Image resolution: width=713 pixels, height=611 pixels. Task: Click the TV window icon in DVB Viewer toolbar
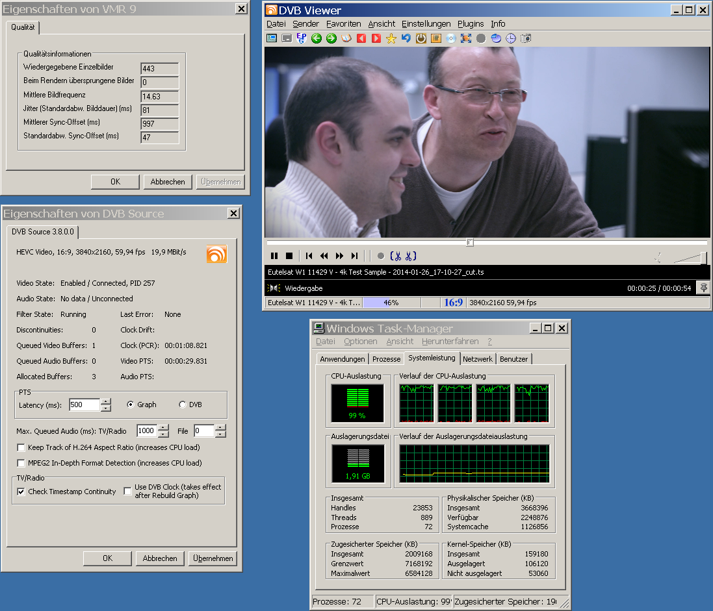click(272, 38)
